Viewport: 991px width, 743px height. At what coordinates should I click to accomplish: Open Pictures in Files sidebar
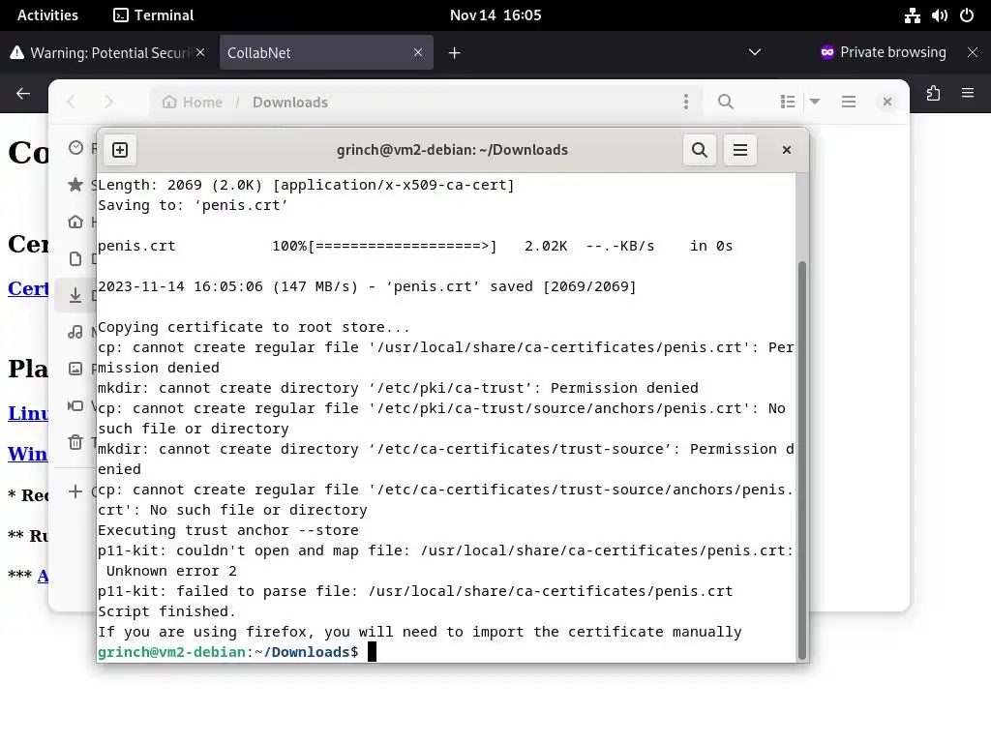click(75, 369)
